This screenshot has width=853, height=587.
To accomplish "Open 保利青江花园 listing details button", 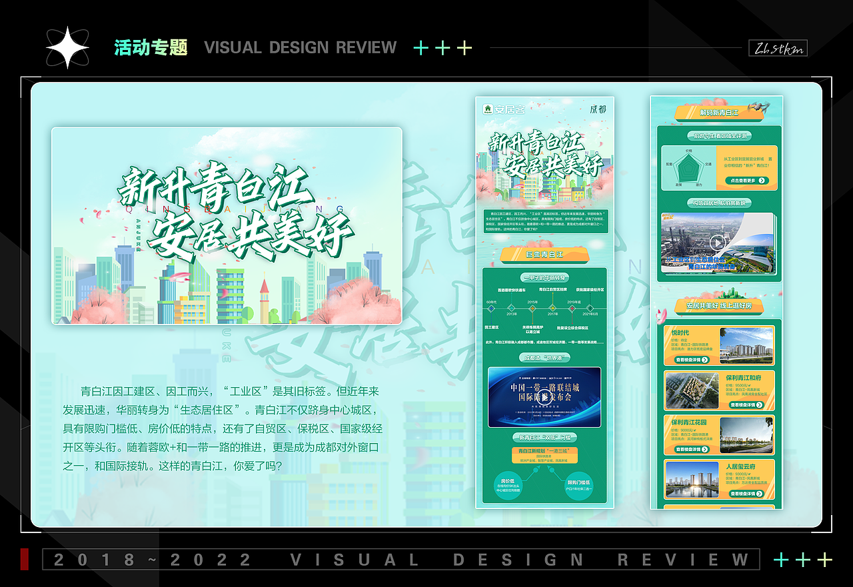I will coord(691,449).
